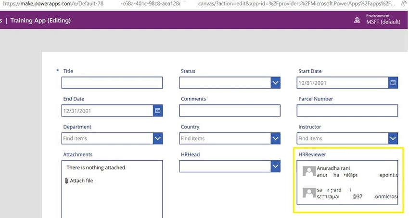Click the Title field label
The image size is (409, 218).
[x=68, y=71]
